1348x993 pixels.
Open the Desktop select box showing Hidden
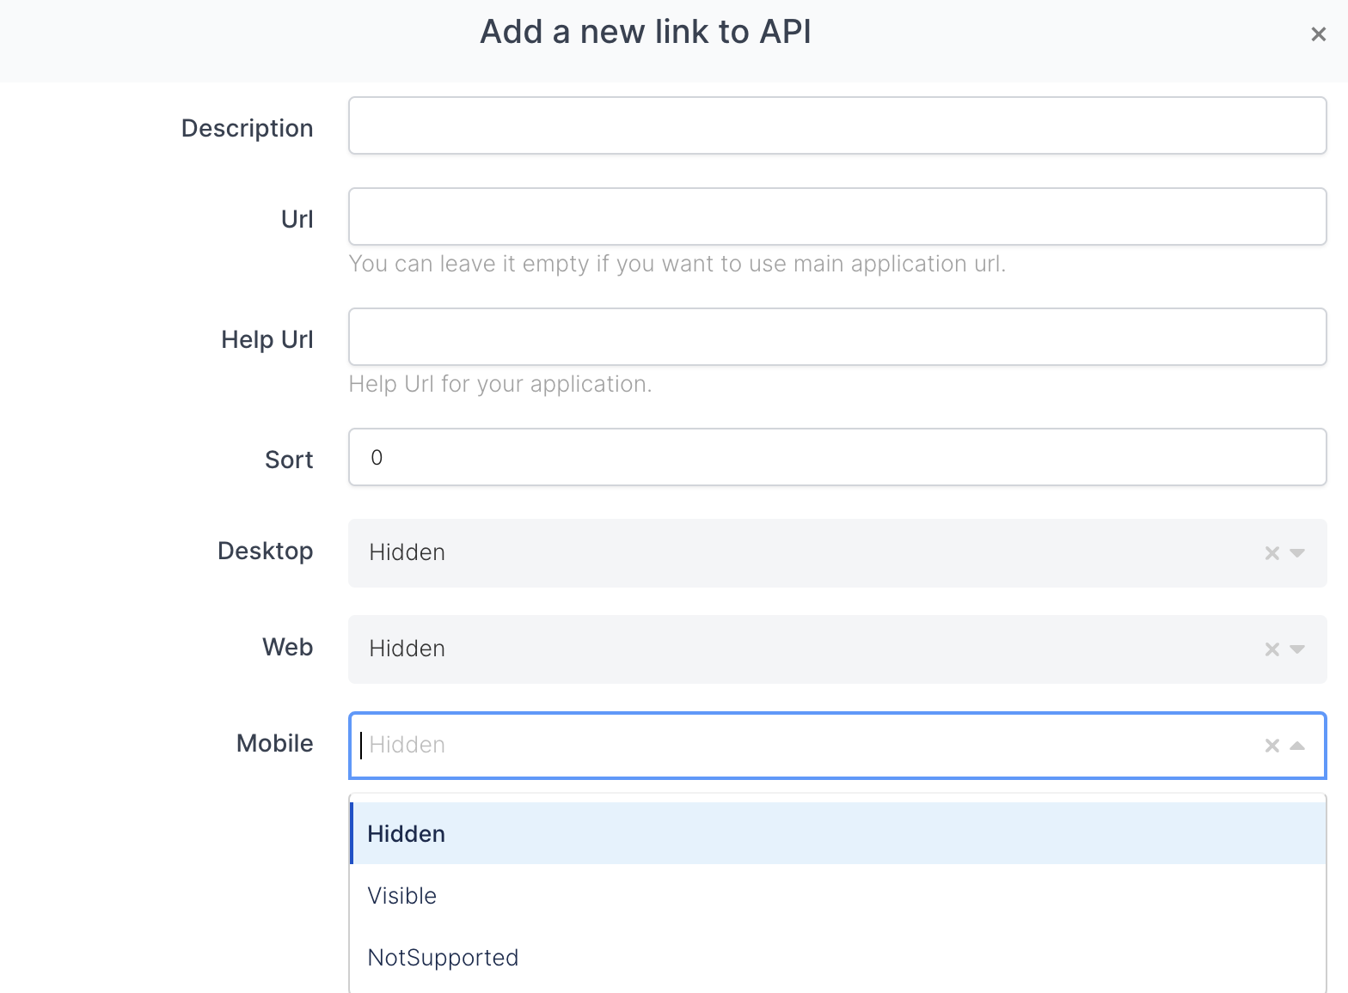800,552
